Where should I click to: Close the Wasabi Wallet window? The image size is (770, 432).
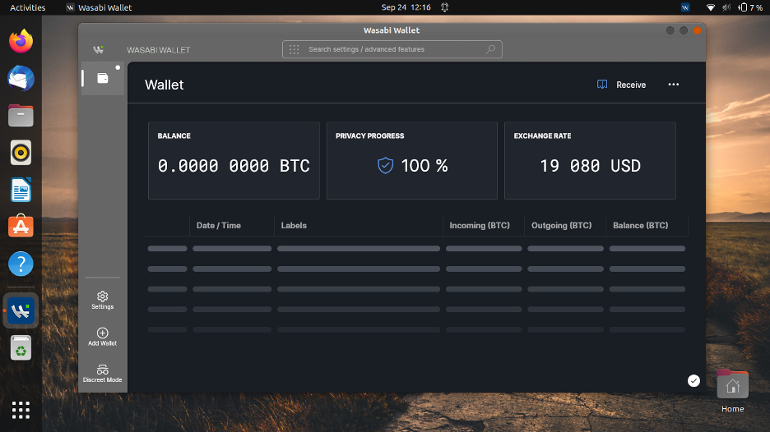pyautogui.click(x=697, y=30)
